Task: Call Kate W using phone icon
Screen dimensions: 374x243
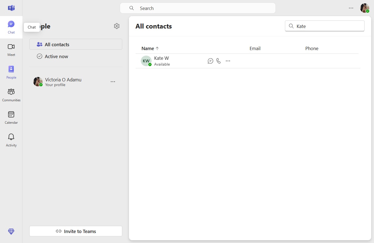Action: [219, 61]
